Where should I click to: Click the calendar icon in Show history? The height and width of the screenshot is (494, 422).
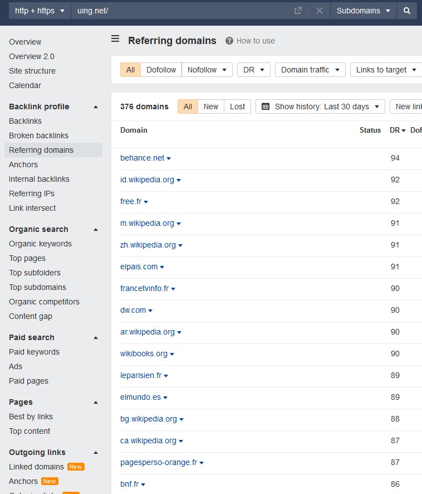(266, 106)
